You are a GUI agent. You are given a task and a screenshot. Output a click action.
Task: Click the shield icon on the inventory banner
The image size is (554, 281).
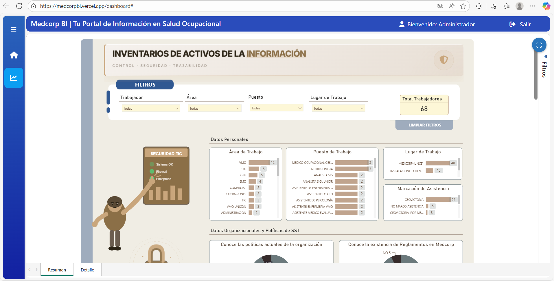443,60
